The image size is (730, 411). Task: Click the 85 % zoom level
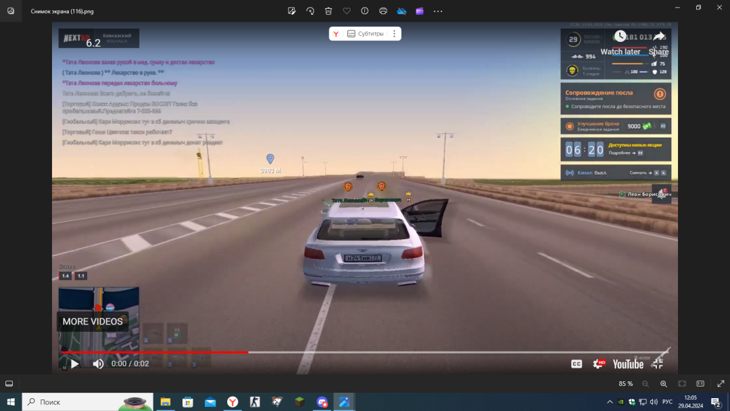pyautogui.click(x=626, y=384)
